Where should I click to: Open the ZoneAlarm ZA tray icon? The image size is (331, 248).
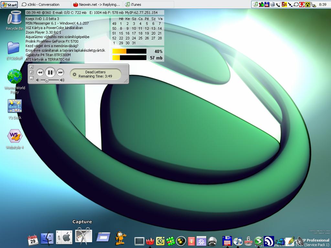pyautogui.click(x=284, y=5)
